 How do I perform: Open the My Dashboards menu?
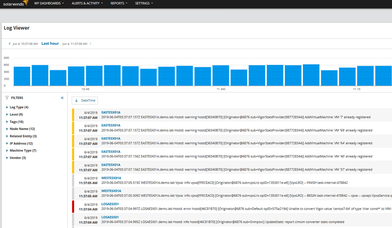(x=49, y=3)
